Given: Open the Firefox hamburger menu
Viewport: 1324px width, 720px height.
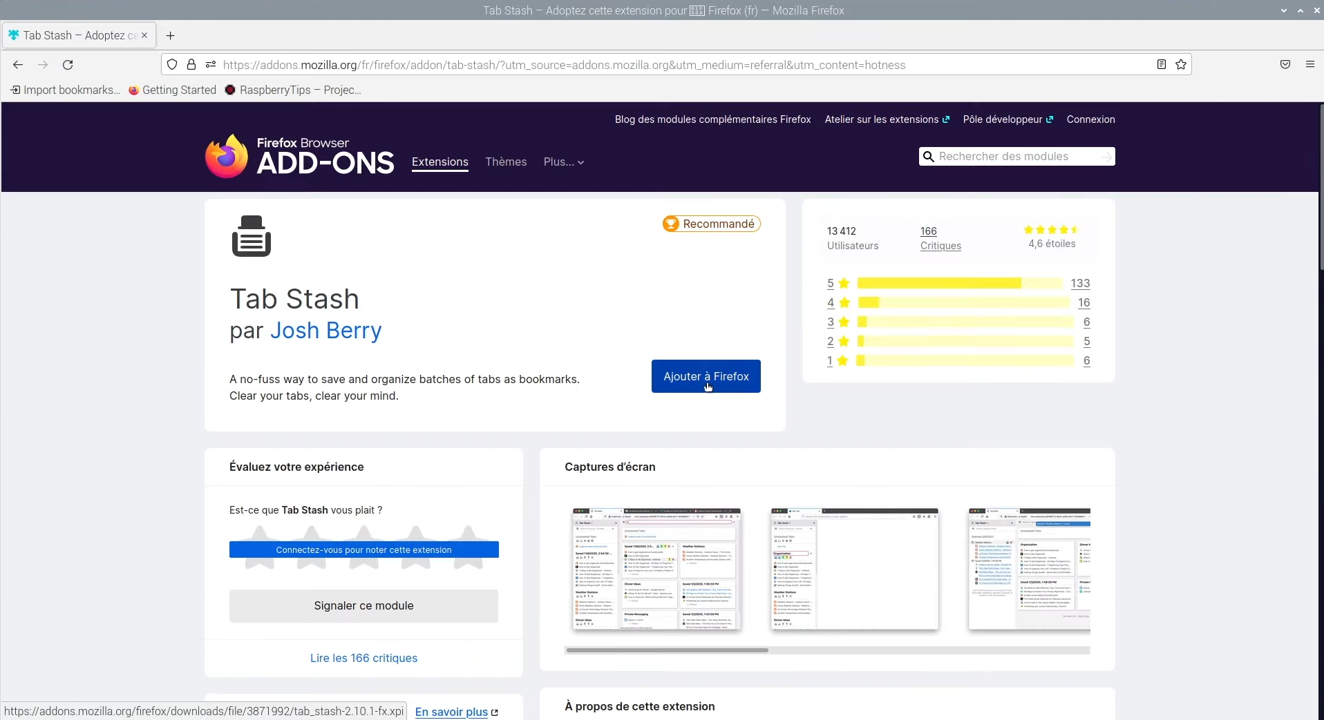Looking at the screenshot, I should [1310, 64].
